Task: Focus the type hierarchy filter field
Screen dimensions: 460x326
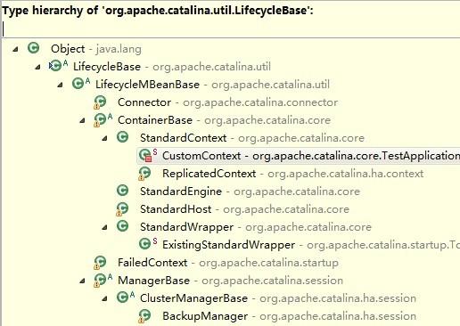Action: 231,29
